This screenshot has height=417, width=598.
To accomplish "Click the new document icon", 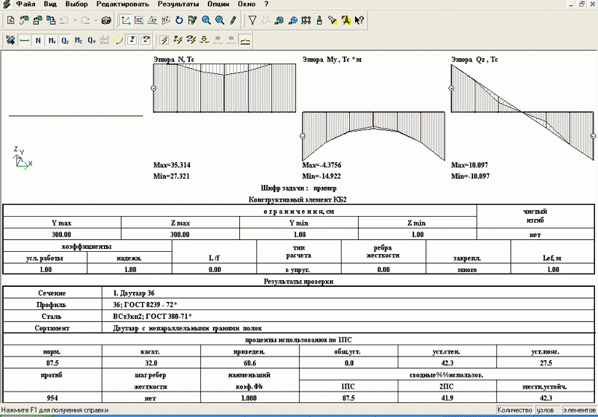I will pyautogui.click(x=10, y=21).
